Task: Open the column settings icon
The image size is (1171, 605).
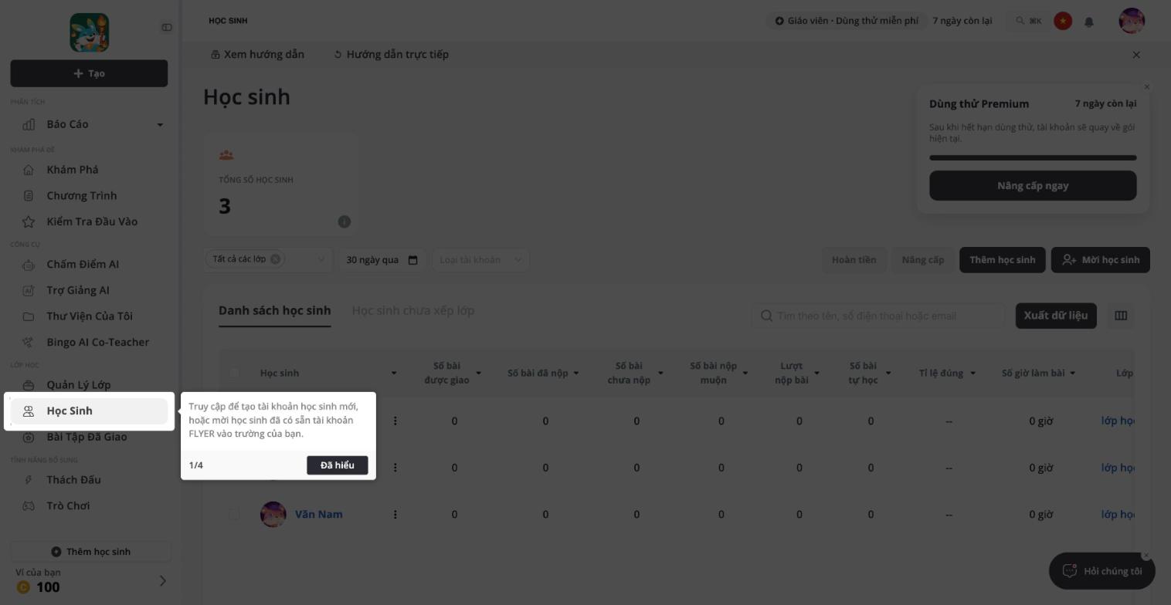Action: click(1121, 316)
